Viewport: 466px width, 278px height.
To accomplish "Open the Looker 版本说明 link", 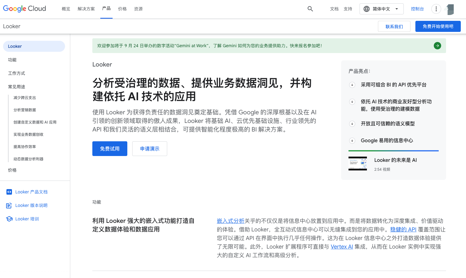I will [31, 205].
